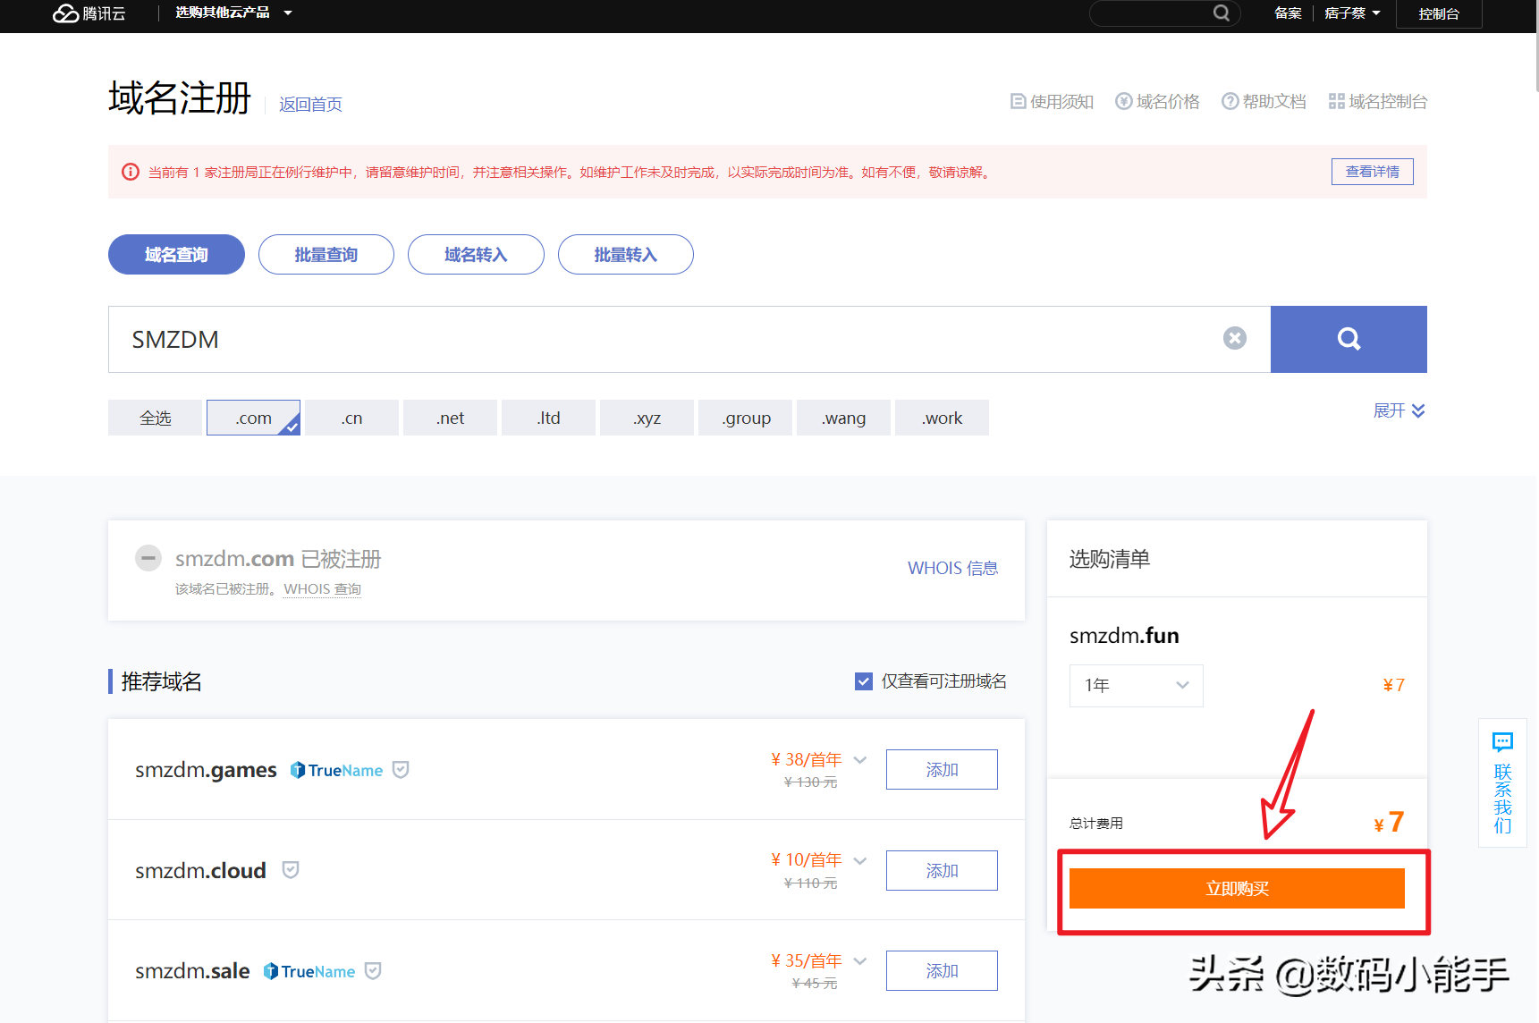Open 备案 in top navigation
The image size is (1539, 1023).
point(1288,13)
